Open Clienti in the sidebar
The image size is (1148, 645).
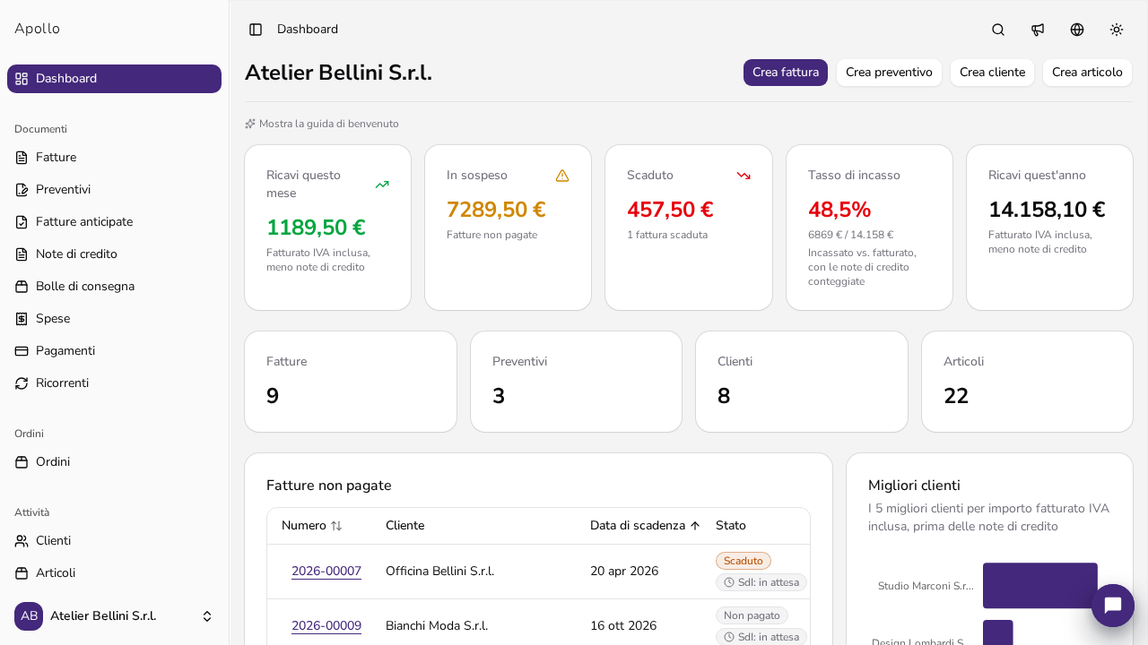114,541
